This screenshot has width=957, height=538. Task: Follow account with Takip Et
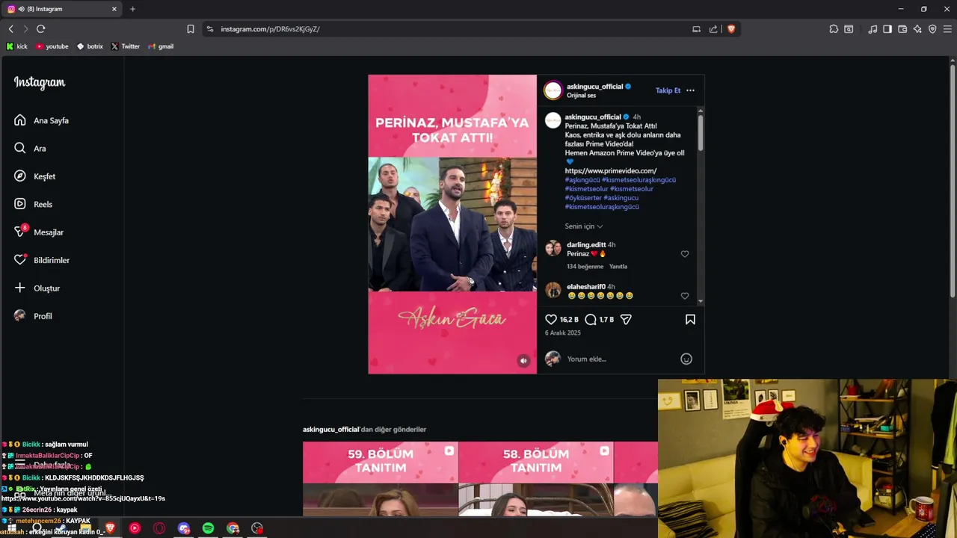click(668, 90)
